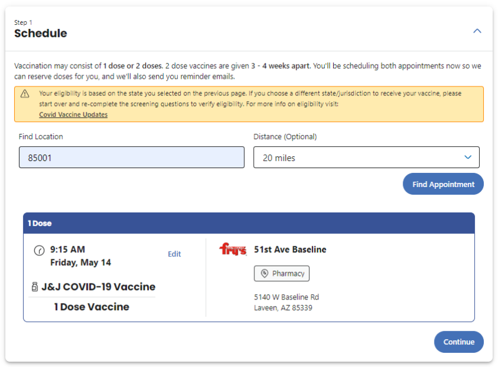This screenshot has height=367, width=498.
Task: Collapse the Schedule step chevron
Action: click(477, 31)
